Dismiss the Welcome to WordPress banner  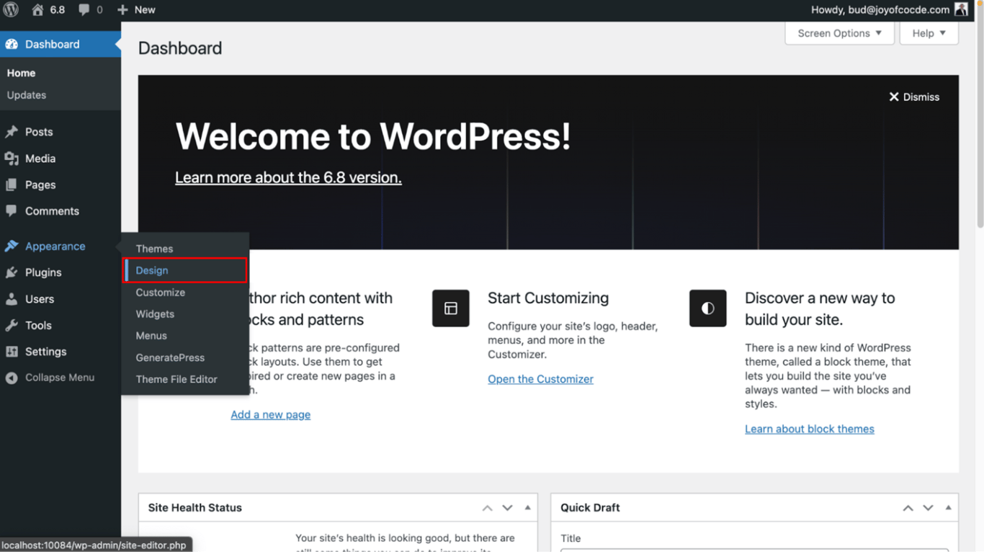point(913,97)
